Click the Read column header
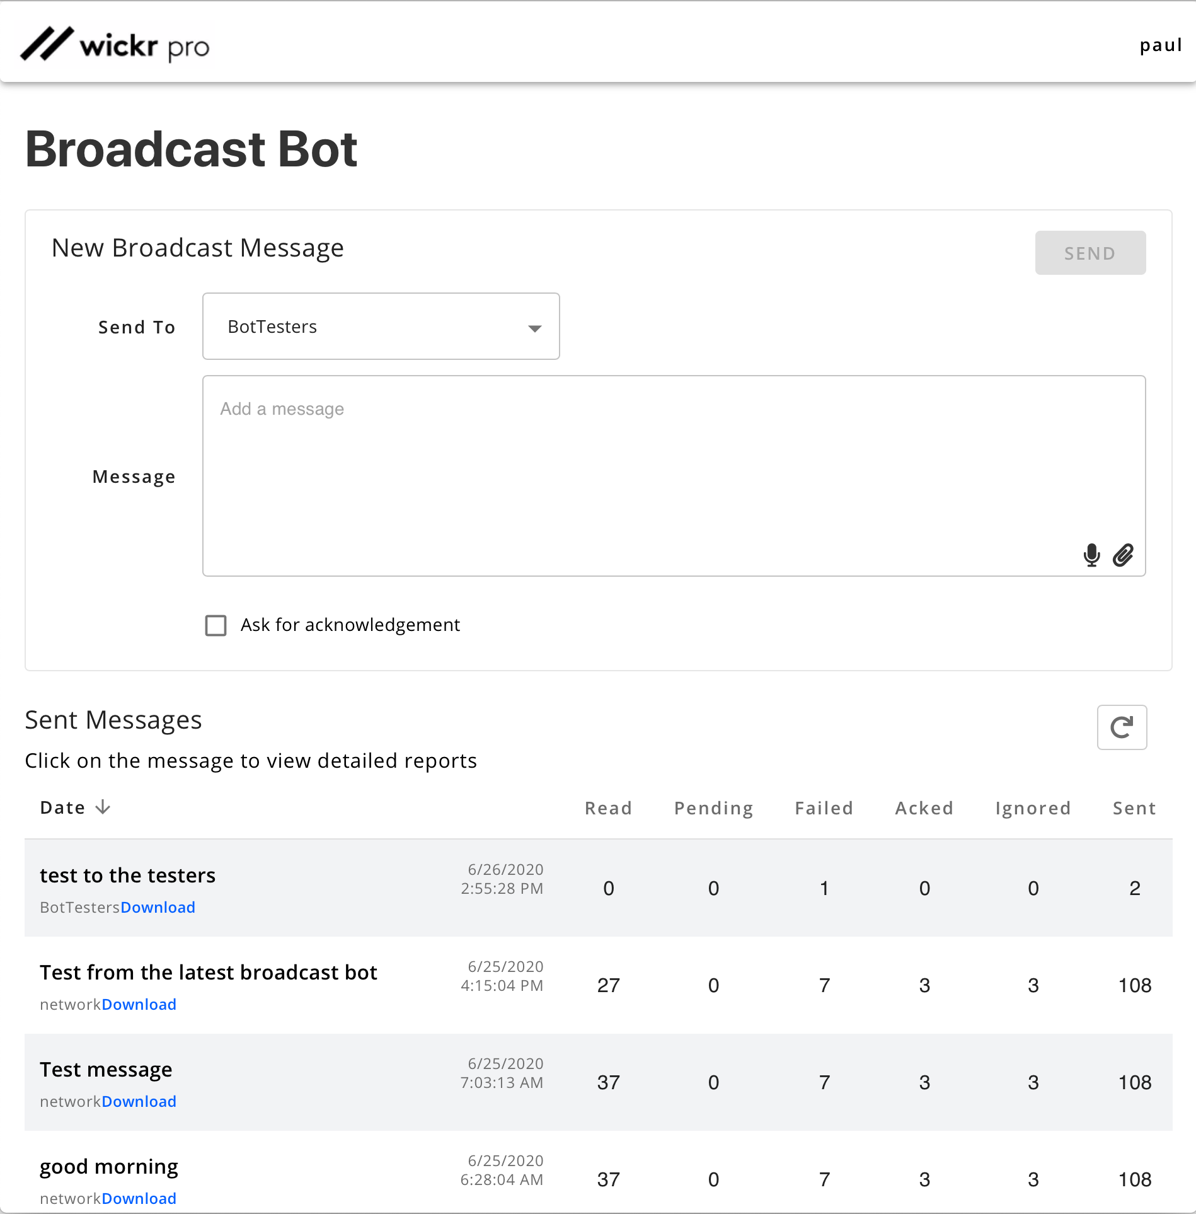 (x=608, y=808)
